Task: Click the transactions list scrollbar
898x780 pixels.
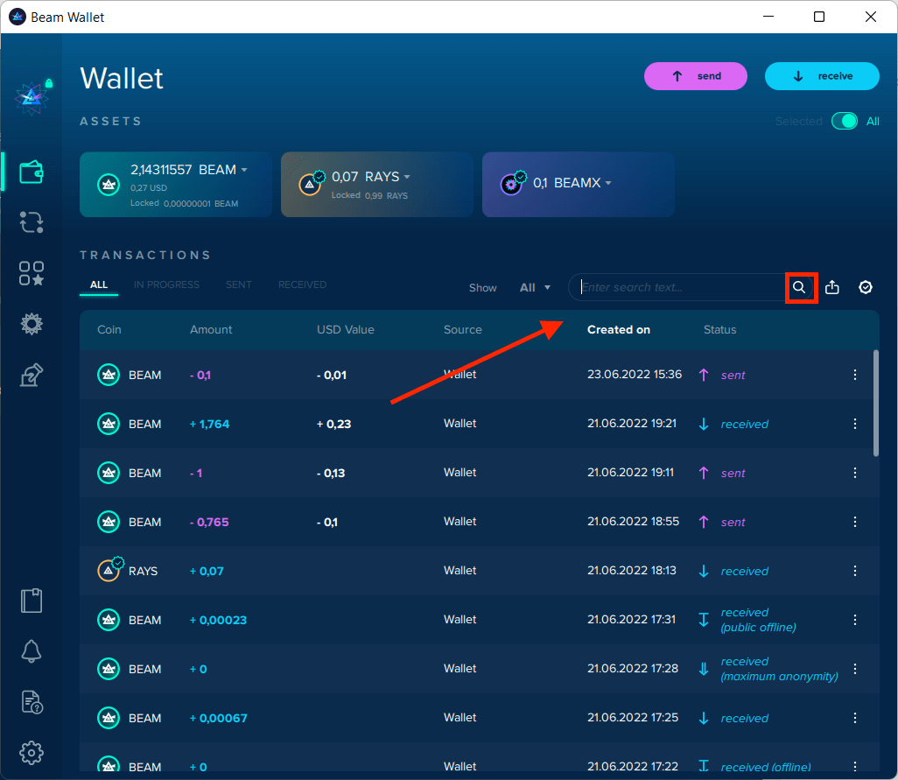Action: pyautogui.click(x=875, y=403)
